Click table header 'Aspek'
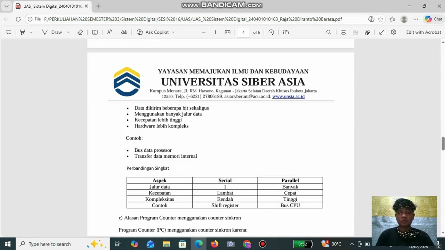The image size is (445, 250). point(160,180)
